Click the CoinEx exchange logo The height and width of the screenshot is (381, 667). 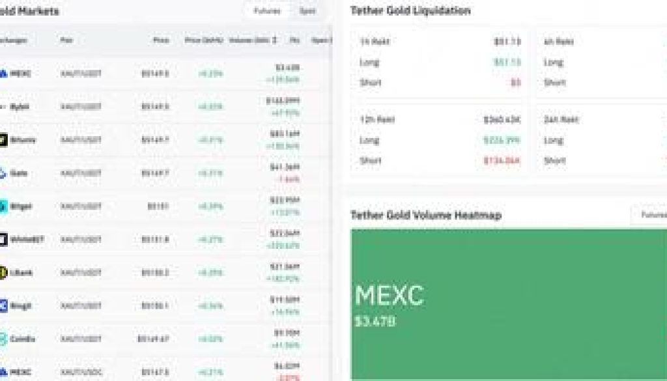tap(3, 339)
